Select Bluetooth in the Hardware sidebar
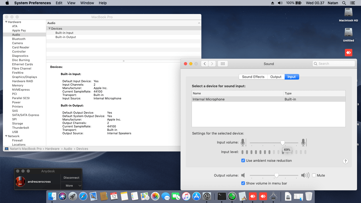The width and height of the screenshot is (361, 203). (x=19, y=39)
